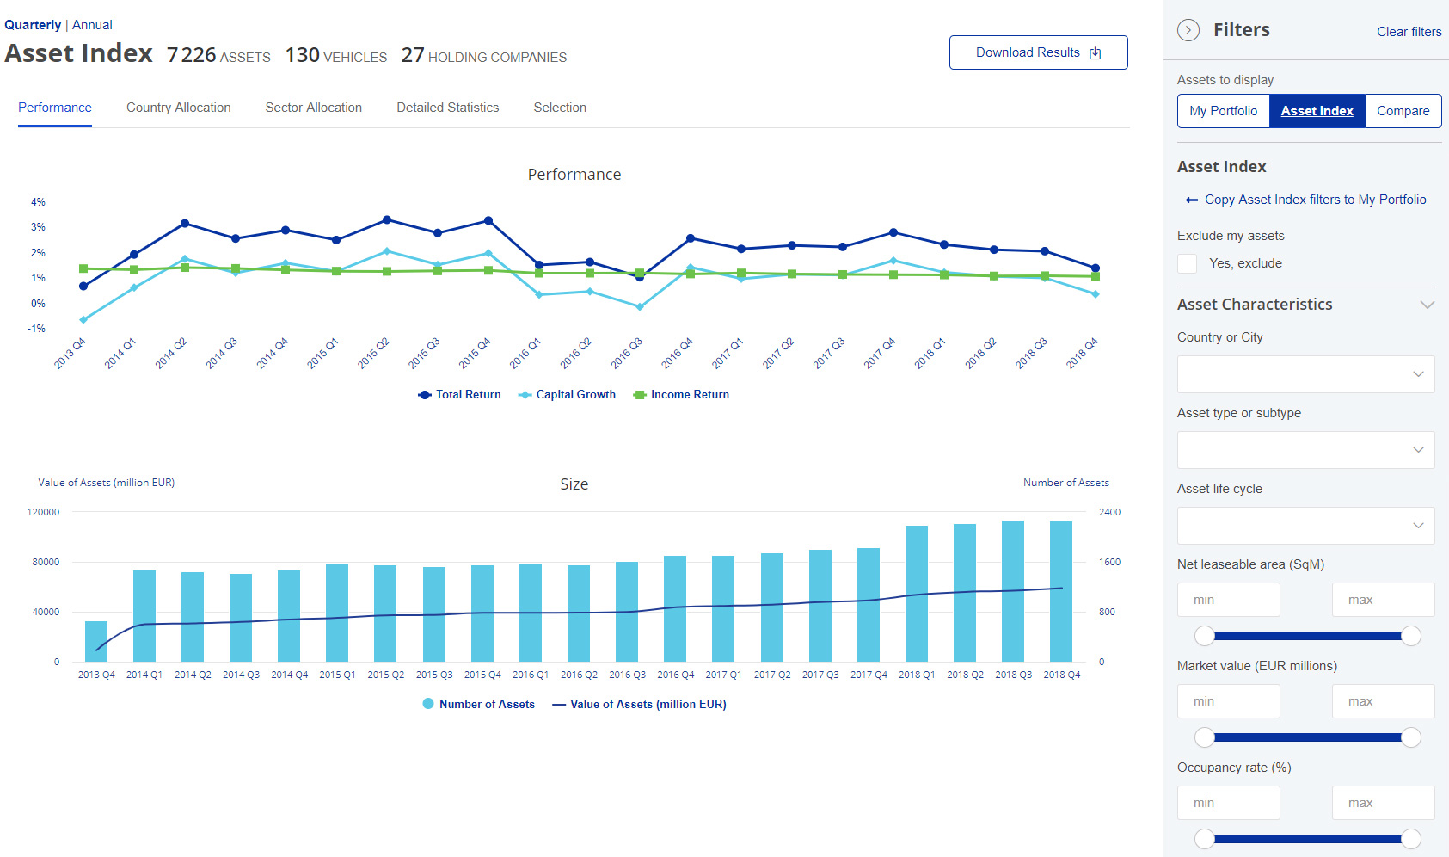Toggle Total Return legend marker
This screenshot has height=857, width=1449.
[x=424, y=395]
